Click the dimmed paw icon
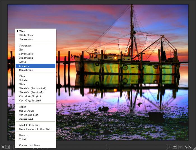This screenshot has height=150, width=196. [x=180, y=147]
